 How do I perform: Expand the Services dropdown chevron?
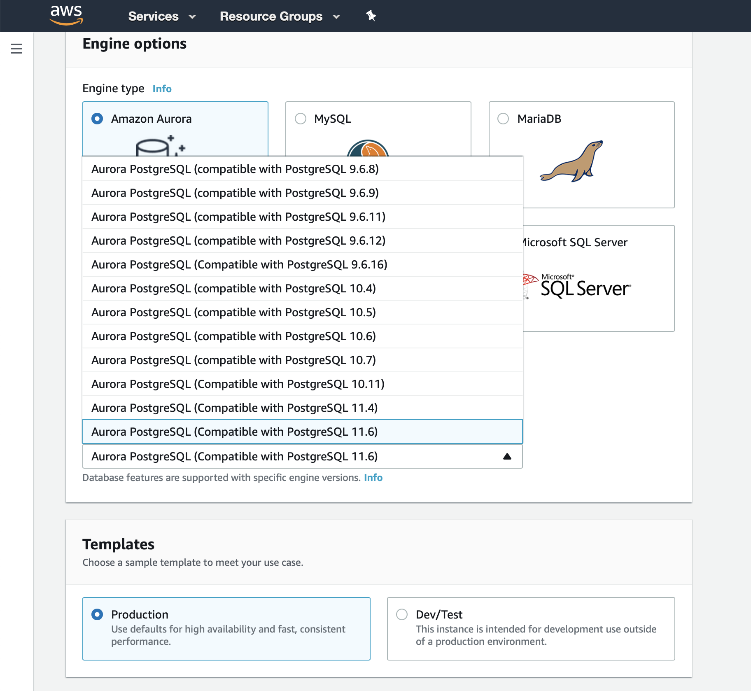192,17
